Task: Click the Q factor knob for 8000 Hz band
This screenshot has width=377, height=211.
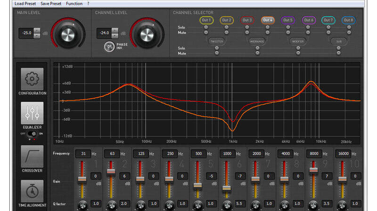Action: pos(313,205)
